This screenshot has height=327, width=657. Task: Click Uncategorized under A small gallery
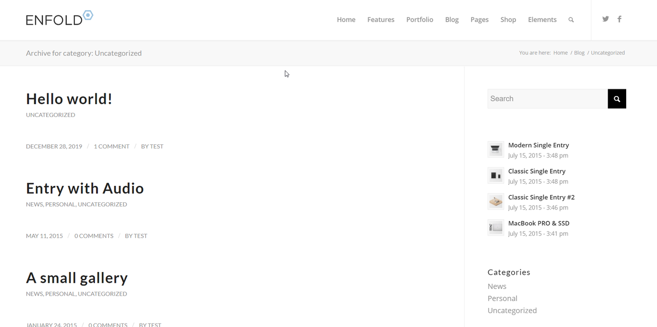point(102,294)
